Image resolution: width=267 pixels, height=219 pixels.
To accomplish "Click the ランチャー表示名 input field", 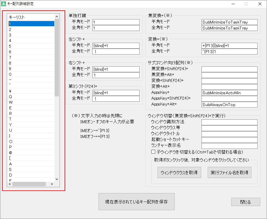I will pos(230,146).
